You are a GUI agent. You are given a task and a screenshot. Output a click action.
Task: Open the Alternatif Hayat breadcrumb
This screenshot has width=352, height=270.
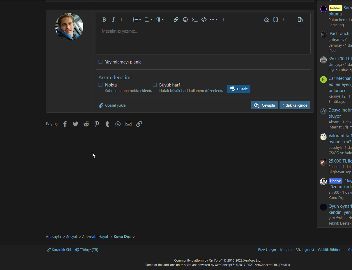point(95,237)
